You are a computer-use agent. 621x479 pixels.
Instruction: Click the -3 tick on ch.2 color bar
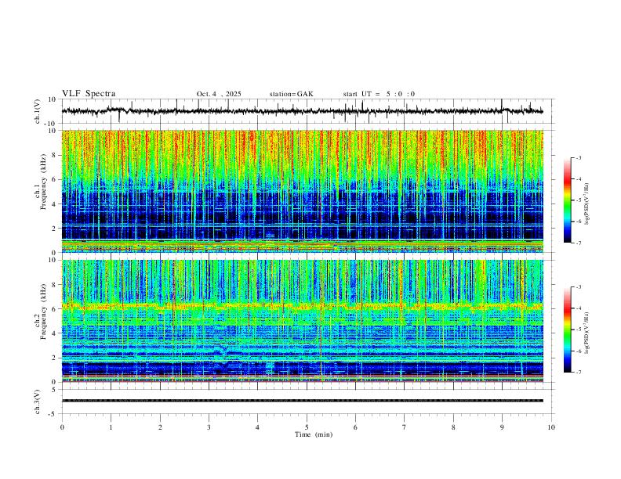click(578, 287)
